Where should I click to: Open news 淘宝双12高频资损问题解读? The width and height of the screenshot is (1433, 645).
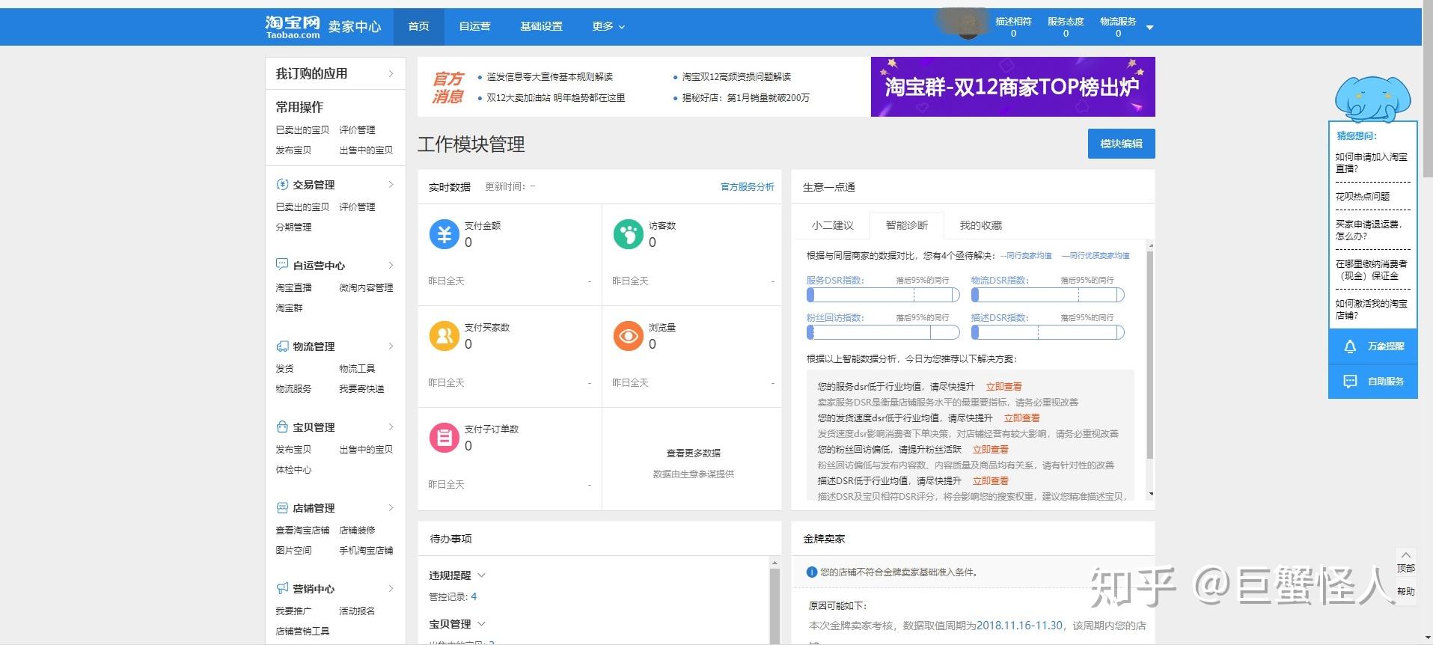tap(736, 77)
